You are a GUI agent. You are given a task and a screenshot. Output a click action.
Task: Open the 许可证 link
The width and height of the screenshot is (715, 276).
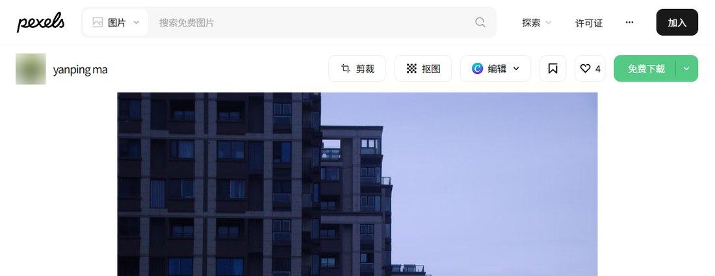coord(589,23)
